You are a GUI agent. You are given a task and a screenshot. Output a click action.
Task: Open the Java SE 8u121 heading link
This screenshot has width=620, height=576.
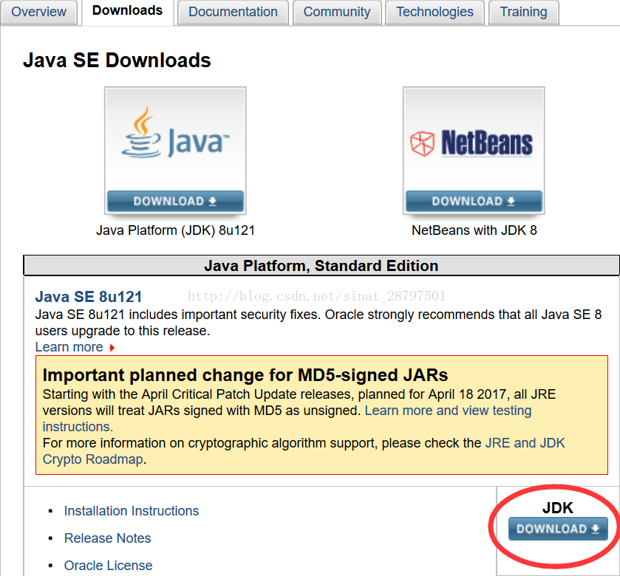click(x=89, y=297)
